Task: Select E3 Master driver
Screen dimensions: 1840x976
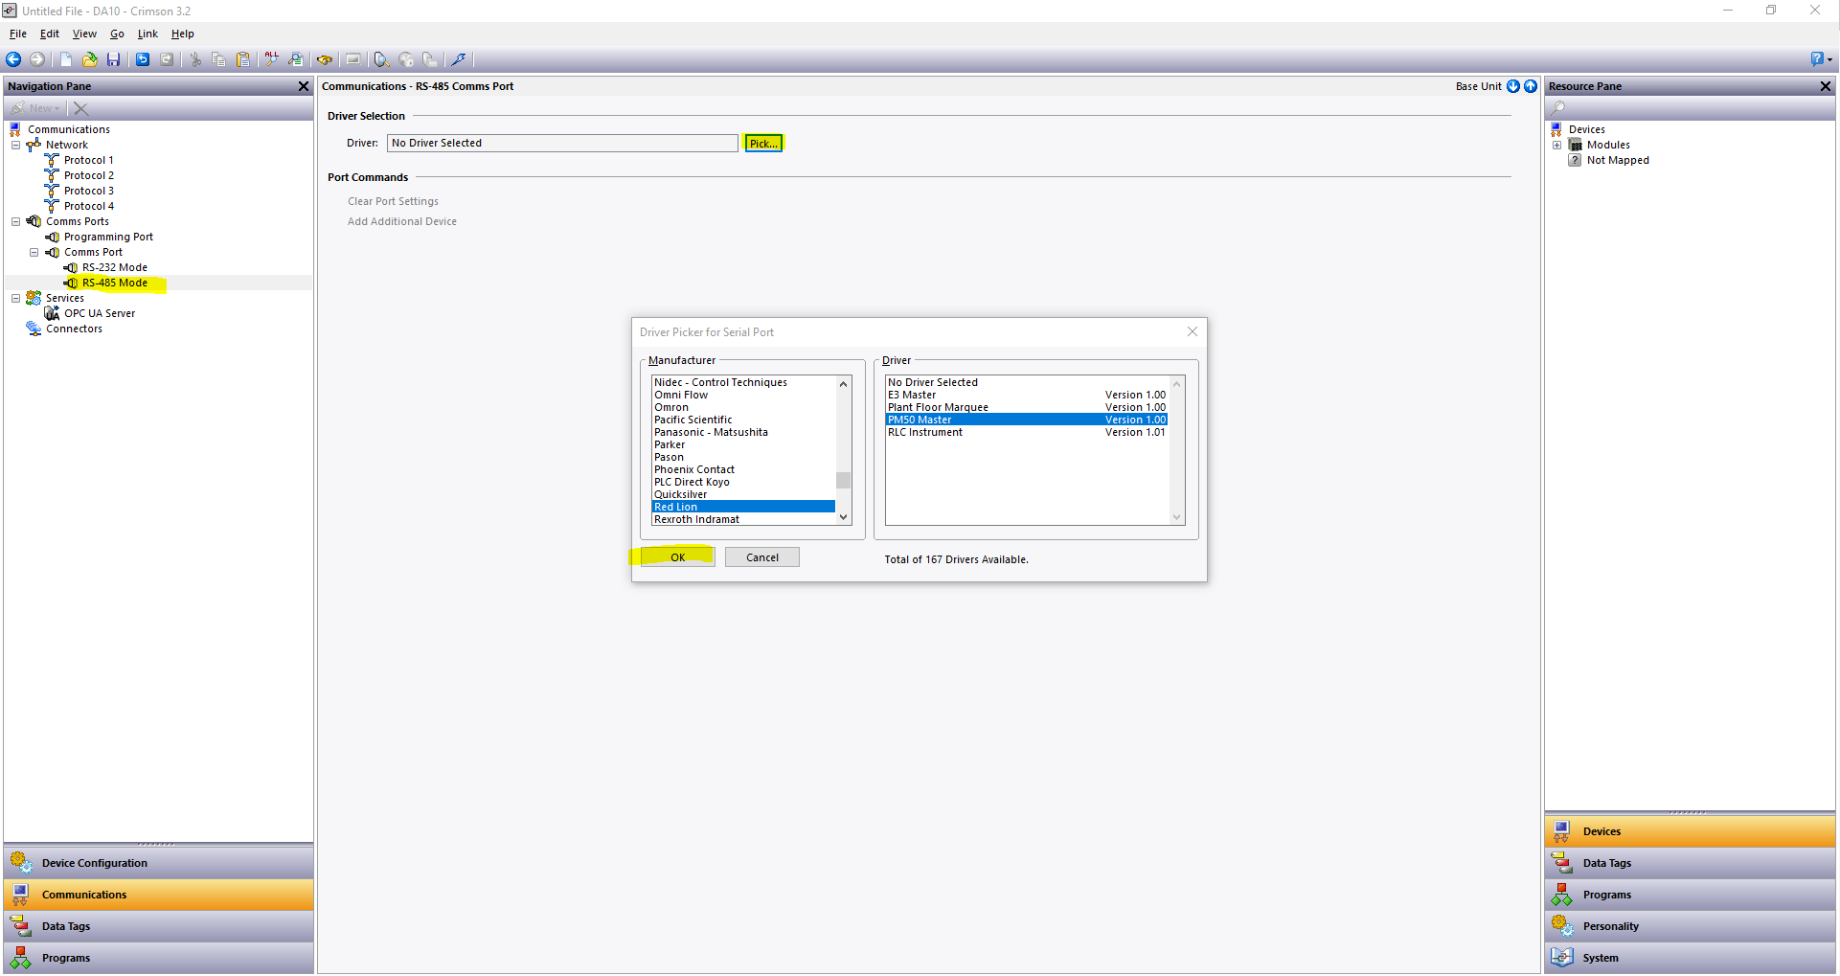Action: (x=1027, y=395)
